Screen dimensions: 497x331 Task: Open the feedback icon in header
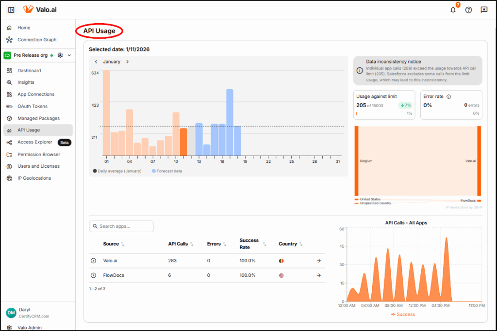click(483, 10)
